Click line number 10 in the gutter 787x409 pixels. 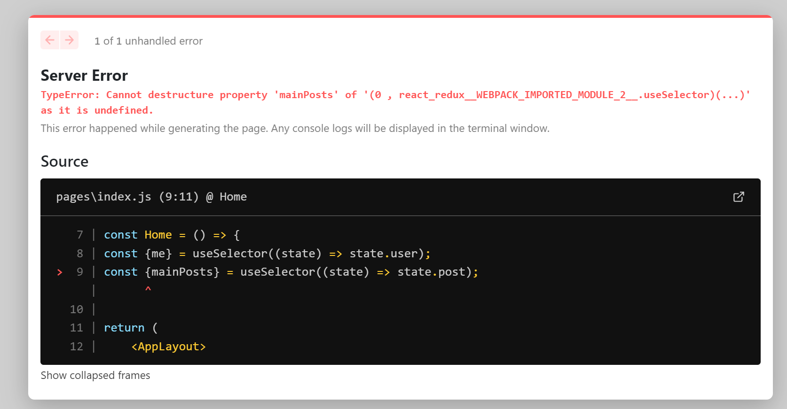point(77,309)
